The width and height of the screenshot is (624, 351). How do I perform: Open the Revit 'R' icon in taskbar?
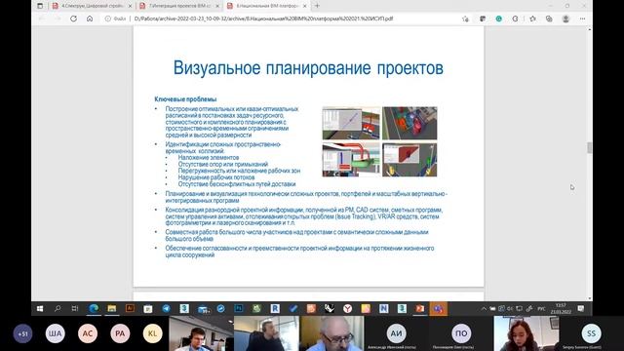click(x=275, y=308)
